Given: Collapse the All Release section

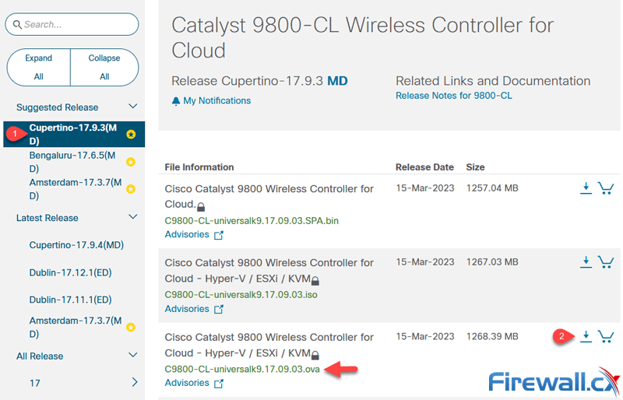Looking at the screenshot, I should point(133,356).
